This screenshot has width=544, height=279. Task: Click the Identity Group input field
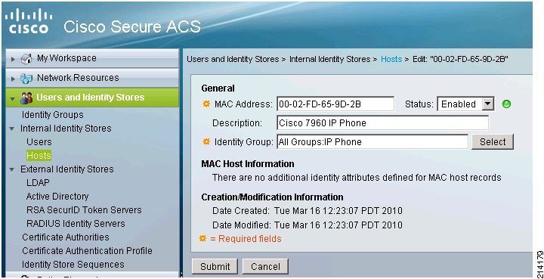pyautogui.click(x=372, y=142)
